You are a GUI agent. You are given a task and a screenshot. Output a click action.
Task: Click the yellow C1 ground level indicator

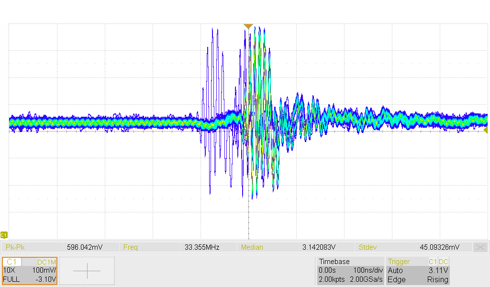(4, 235)
